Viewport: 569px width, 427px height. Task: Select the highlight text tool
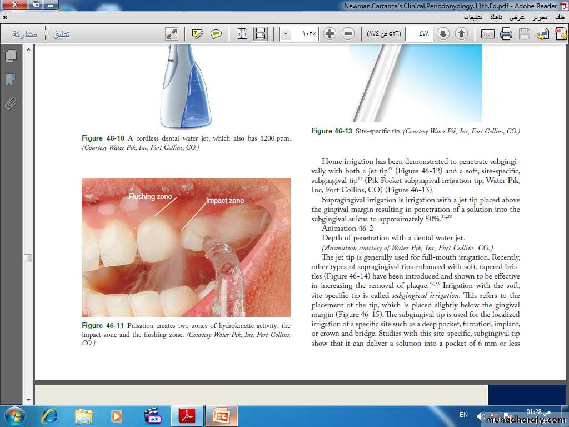197,34
